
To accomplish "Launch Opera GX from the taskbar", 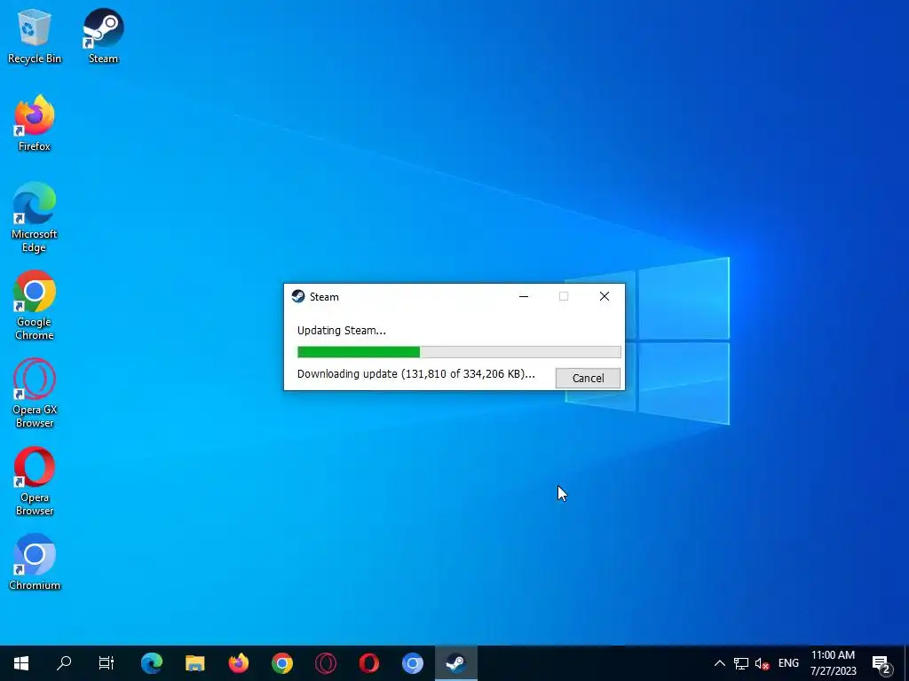I will [x=326, y=663].
